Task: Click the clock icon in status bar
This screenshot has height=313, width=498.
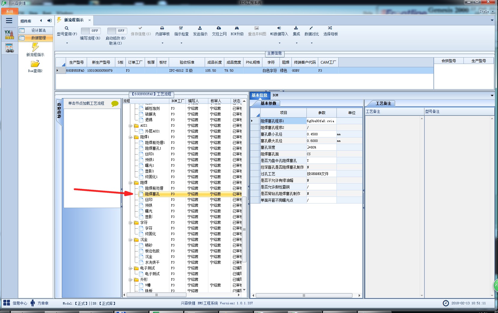Action: click(x=446, y=303)
